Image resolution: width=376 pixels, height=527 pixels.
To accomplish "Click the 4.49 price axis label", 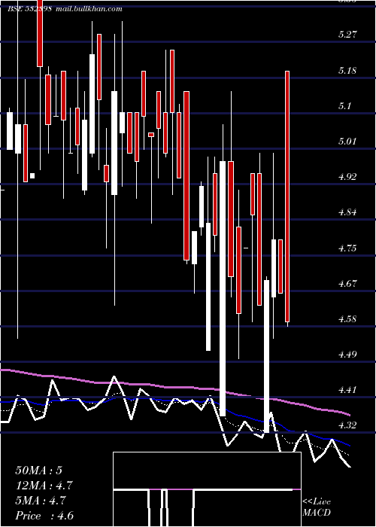I will (347, 355).
